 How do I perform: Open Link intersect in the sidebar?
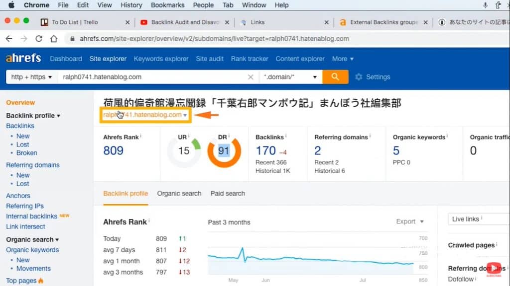click(x=26, y=226)
